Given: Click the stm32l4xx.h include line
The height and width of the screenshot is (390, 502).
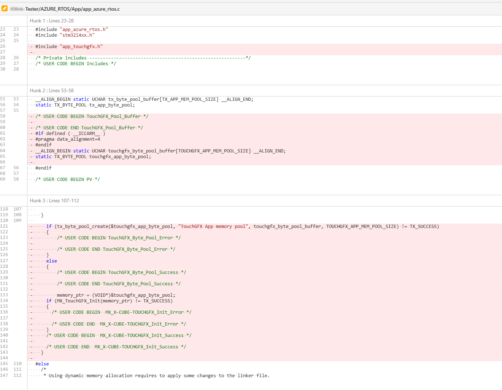Looking at the screenshot, I should coord(65,35).
